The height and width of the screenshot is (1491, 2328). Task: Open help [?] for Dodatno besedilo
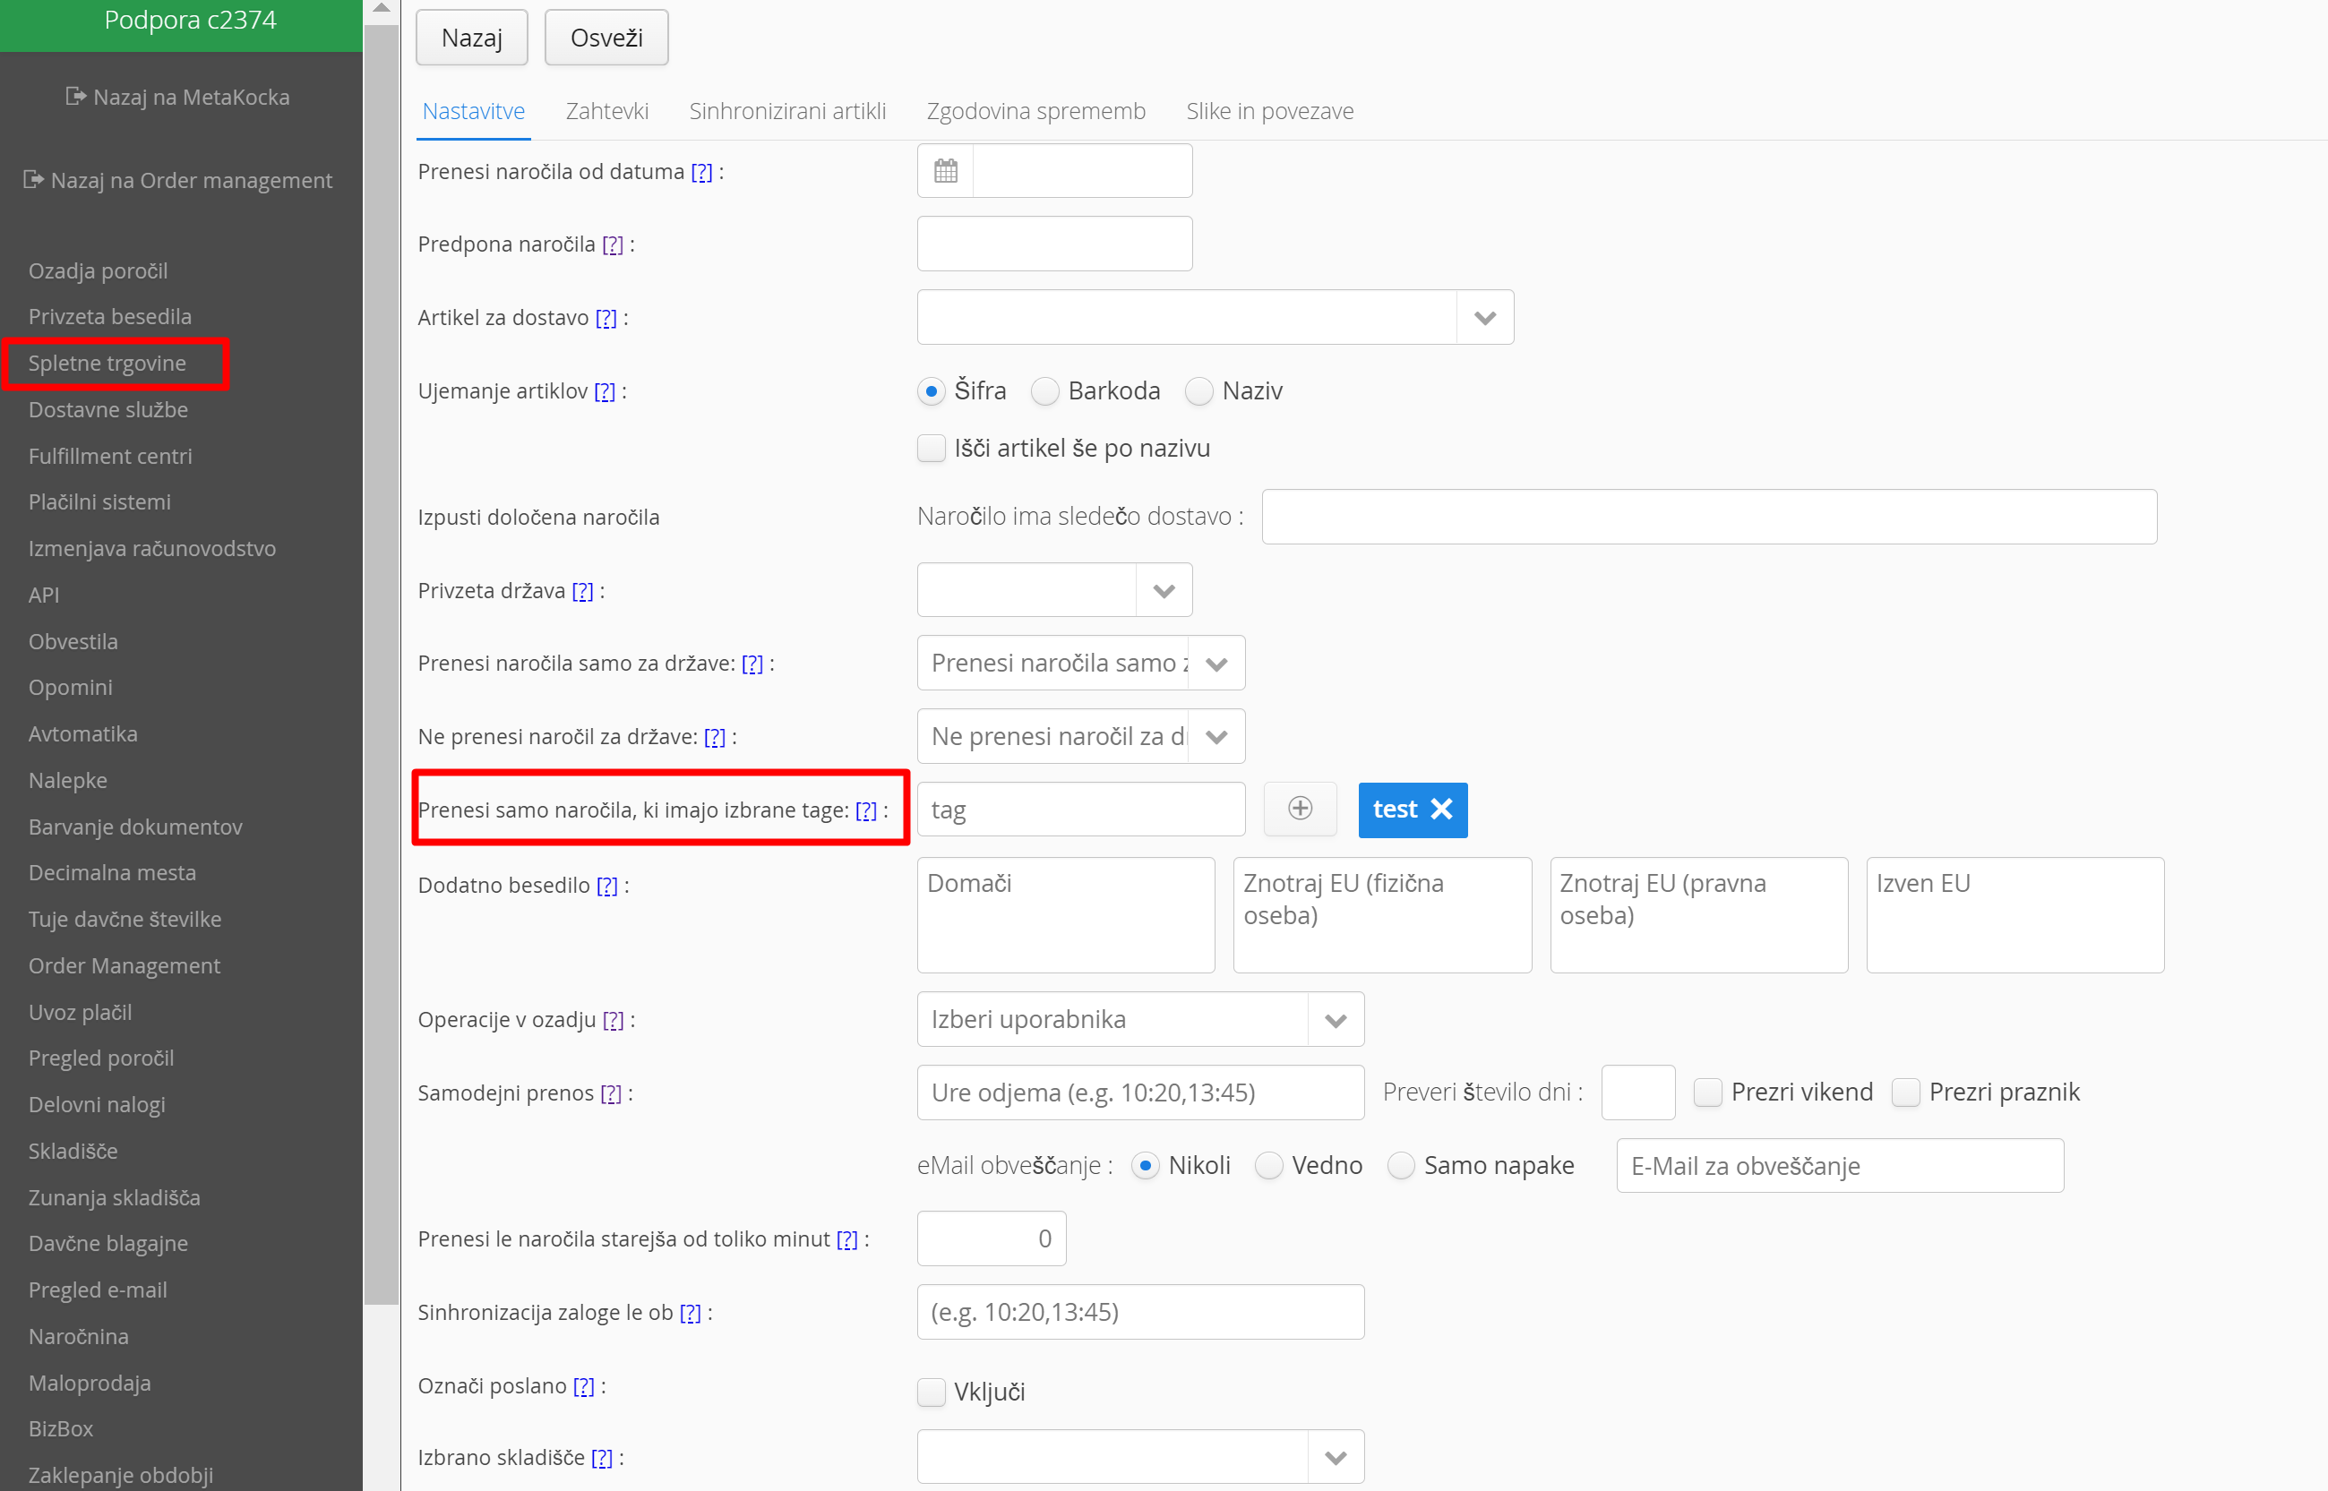pos(607,885)
